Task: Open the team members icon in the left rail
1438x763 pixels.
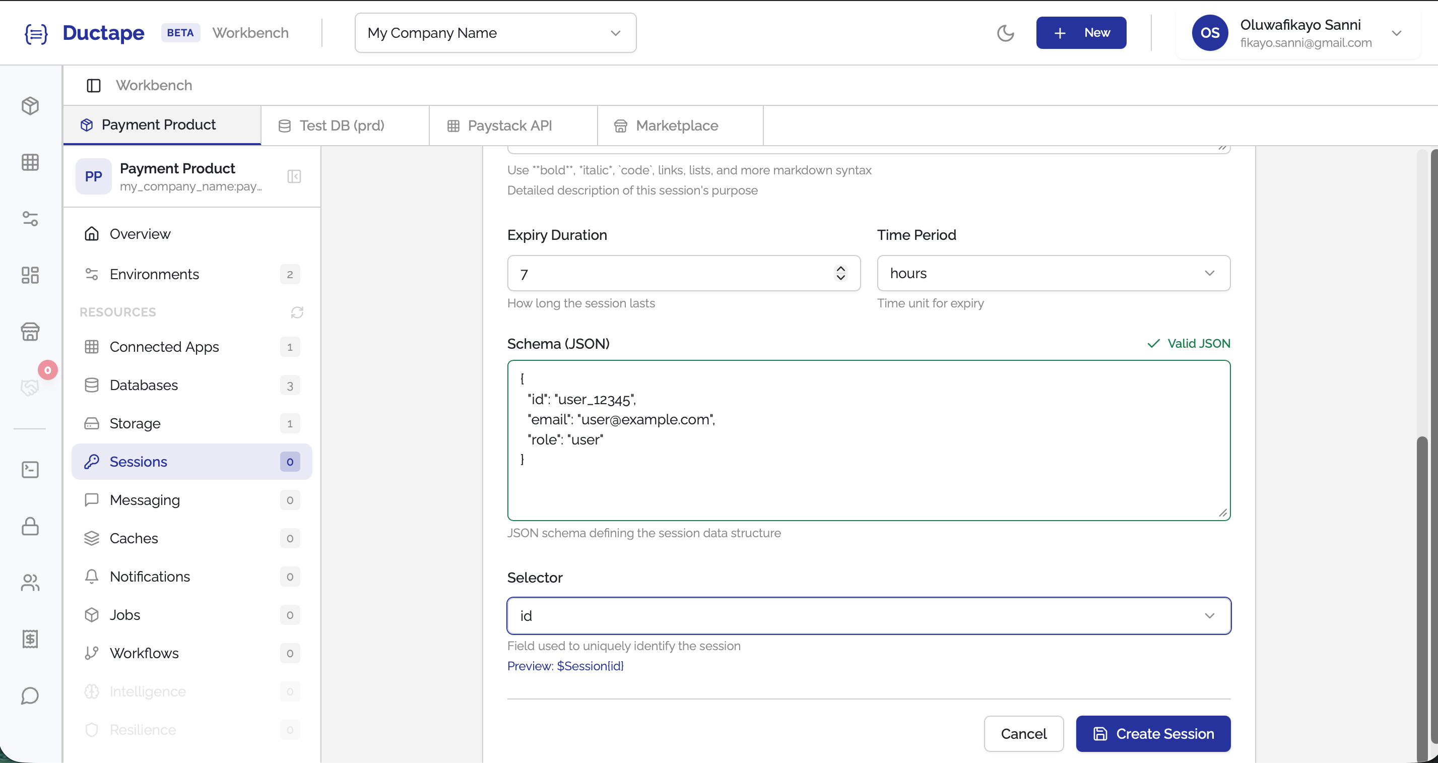Action: [x=30, y=583]
